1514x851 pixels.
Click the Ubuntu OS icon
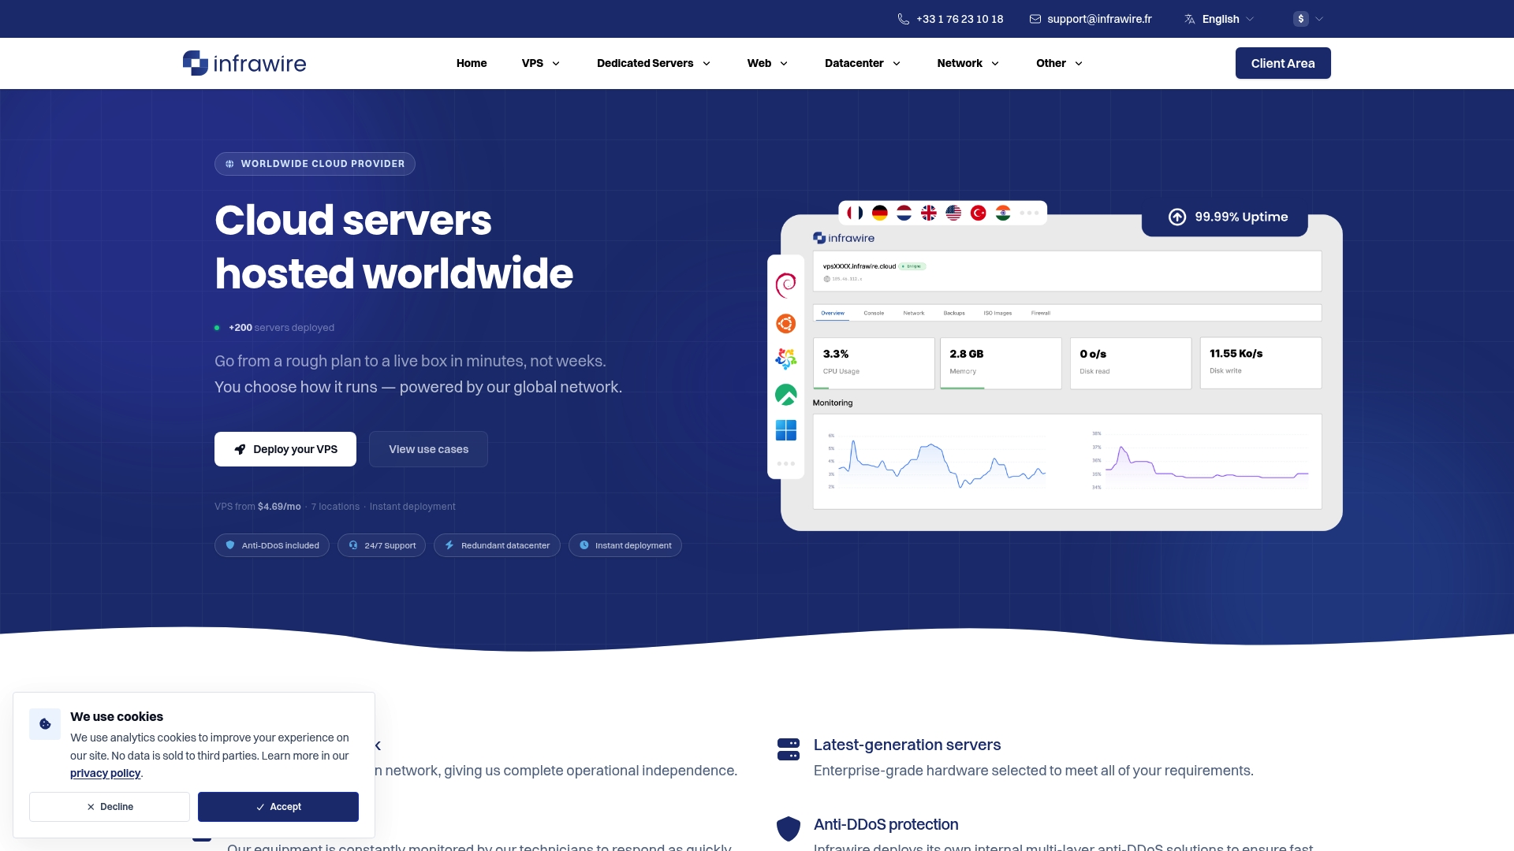point(786,324)
